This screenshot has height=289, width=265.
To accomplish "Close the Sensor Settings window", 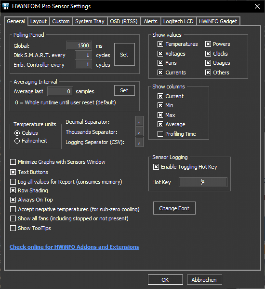I will [257, 6].
